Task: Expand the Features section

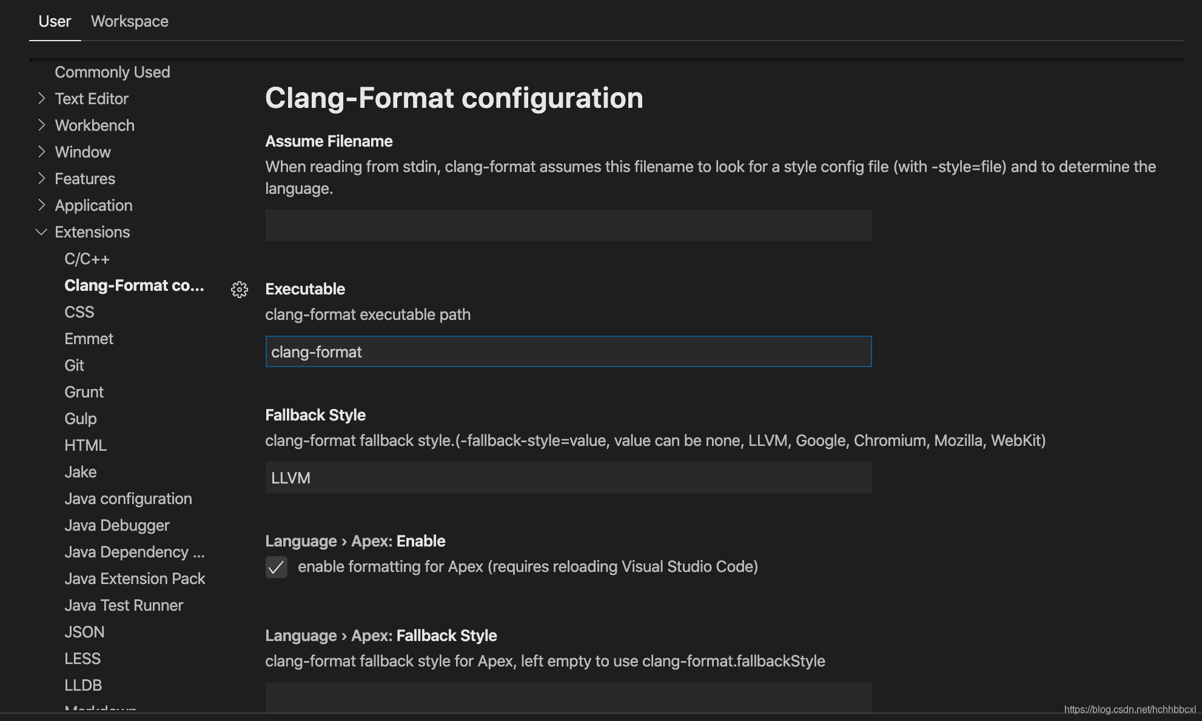Action: pos(85,178)
